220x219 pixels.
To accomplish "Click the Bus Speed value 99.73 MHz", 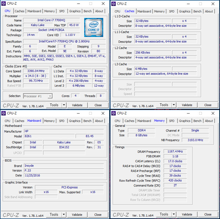I will pos(36,81).
